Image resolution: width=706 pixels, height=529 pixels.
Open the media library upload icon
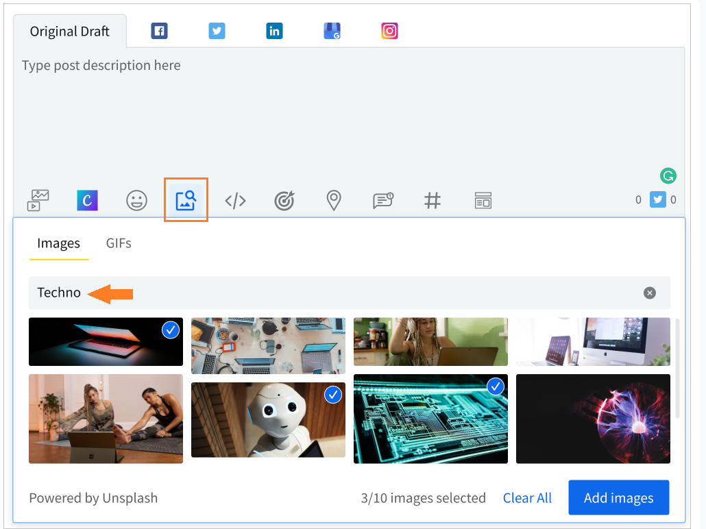point(38,200)
